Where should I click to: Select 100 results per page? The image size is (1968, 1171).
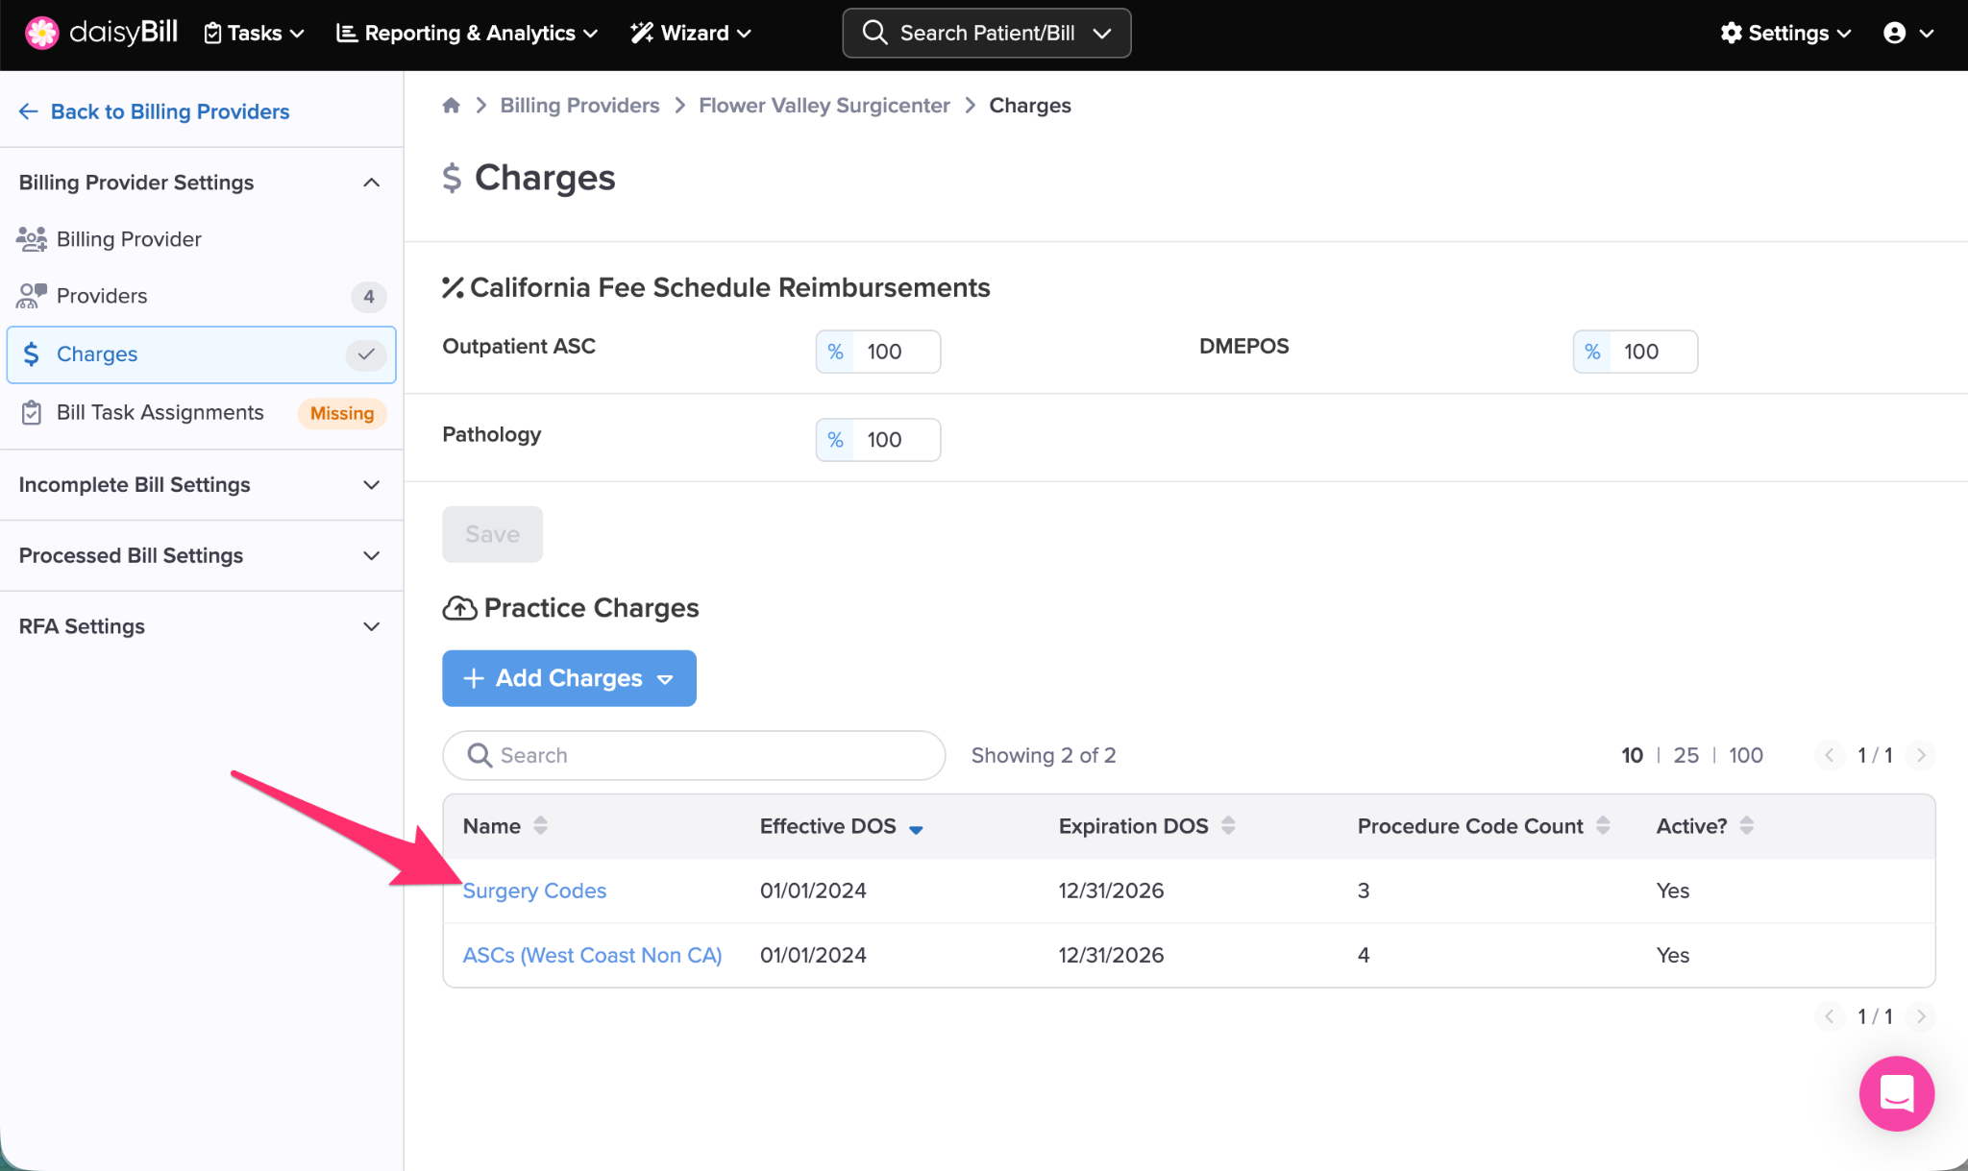coord(1745,755)
